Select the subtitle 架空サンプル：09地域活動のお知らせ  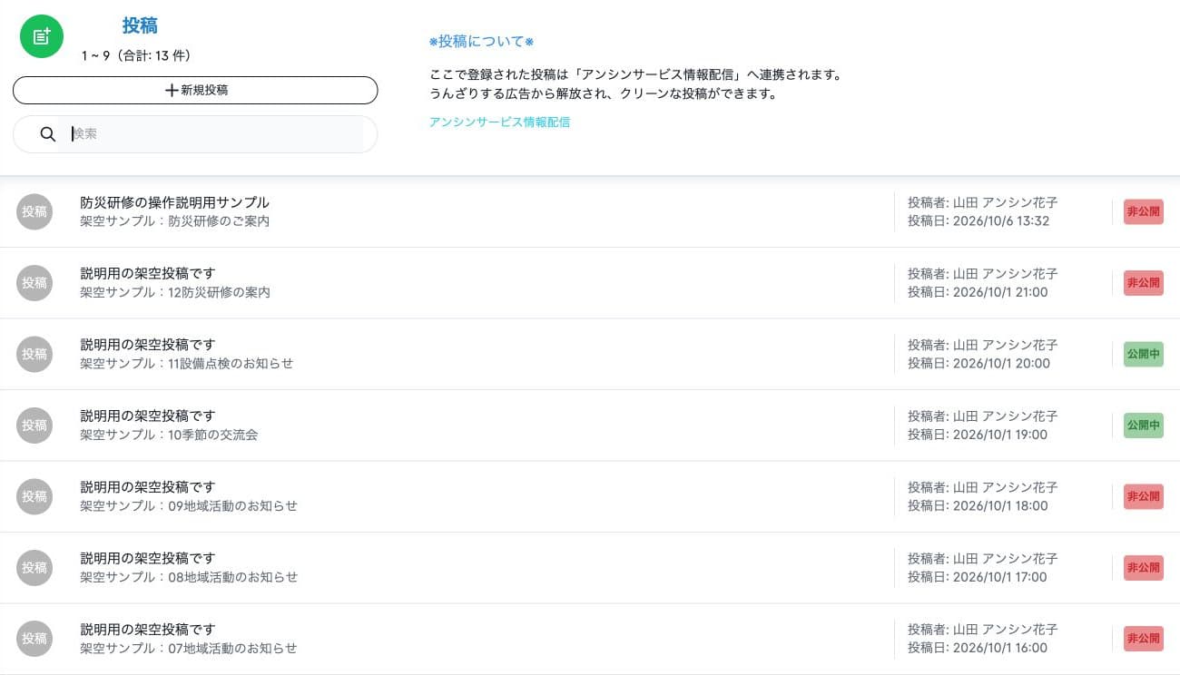click(x=188, y=505)
